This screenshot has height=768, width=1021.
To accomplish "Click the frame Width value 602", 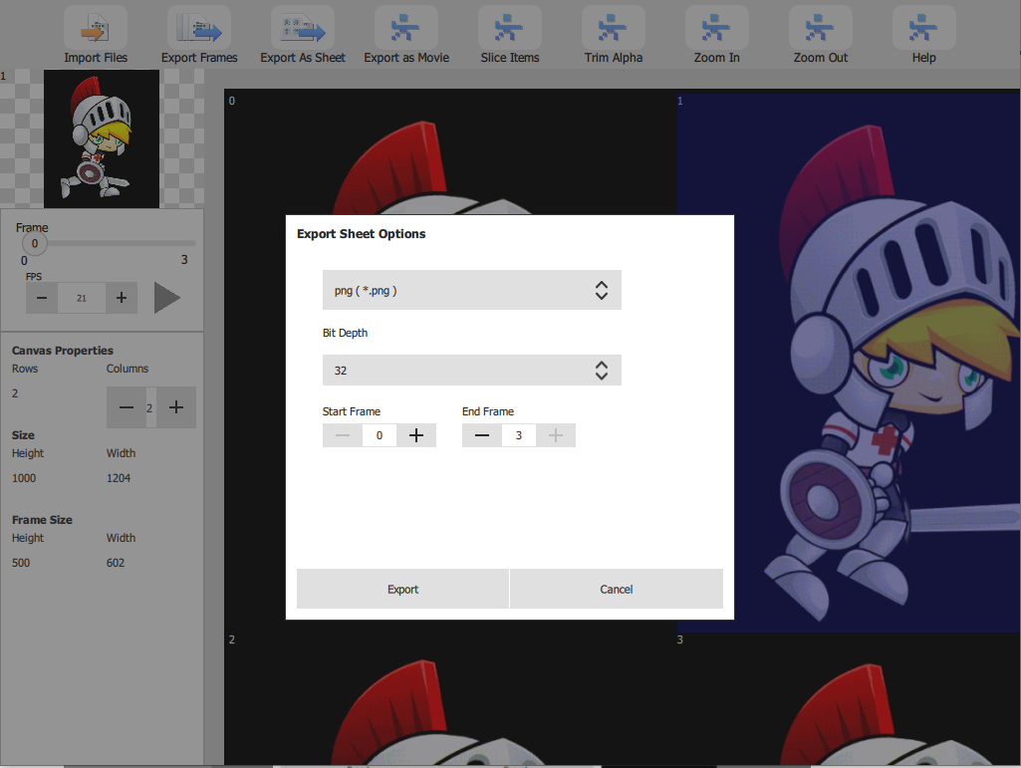I will [x=116, y=563].
